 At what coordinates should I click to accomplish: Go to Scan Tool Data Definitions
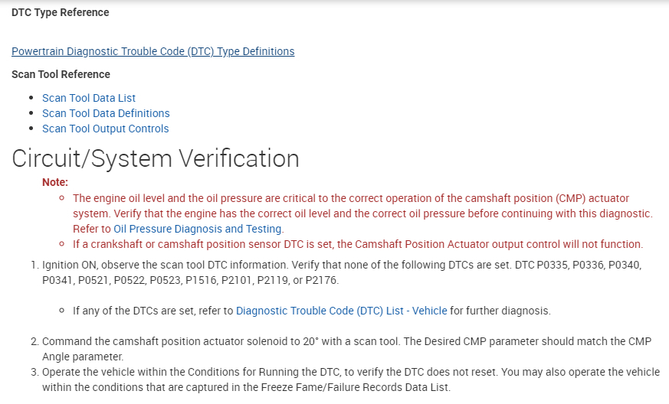tap(106, 113)
